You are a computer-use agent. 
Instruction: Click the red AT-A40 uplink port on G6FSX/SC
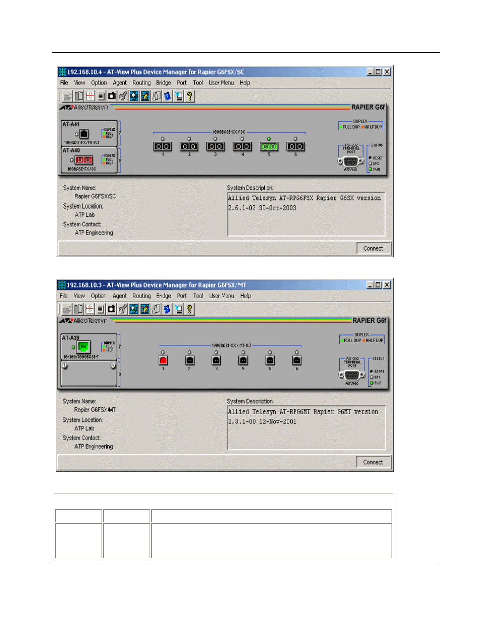pos(84,160)
